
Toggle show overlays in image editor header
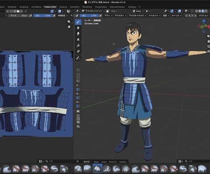[x=60, y=11]
